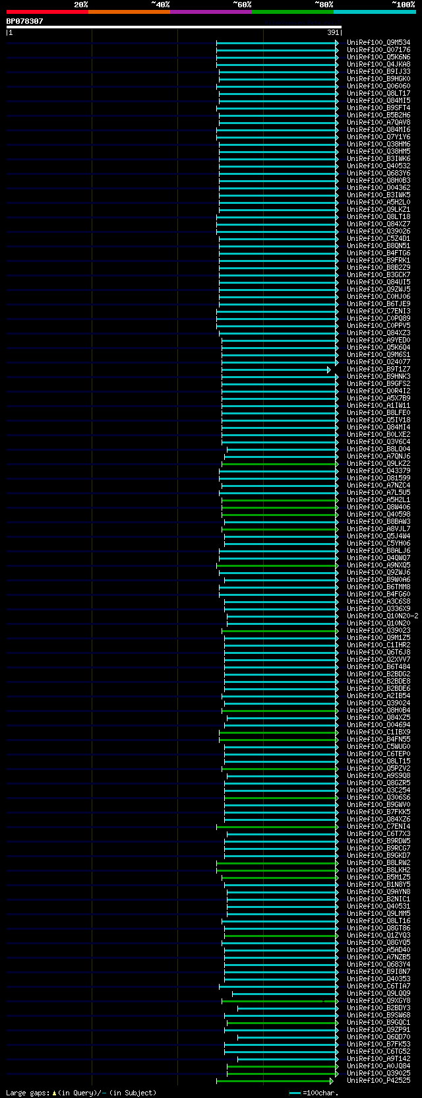Open hit UniRef100_B9IJ33
This screenshot has width=422, height=1098.
(378, 72)
